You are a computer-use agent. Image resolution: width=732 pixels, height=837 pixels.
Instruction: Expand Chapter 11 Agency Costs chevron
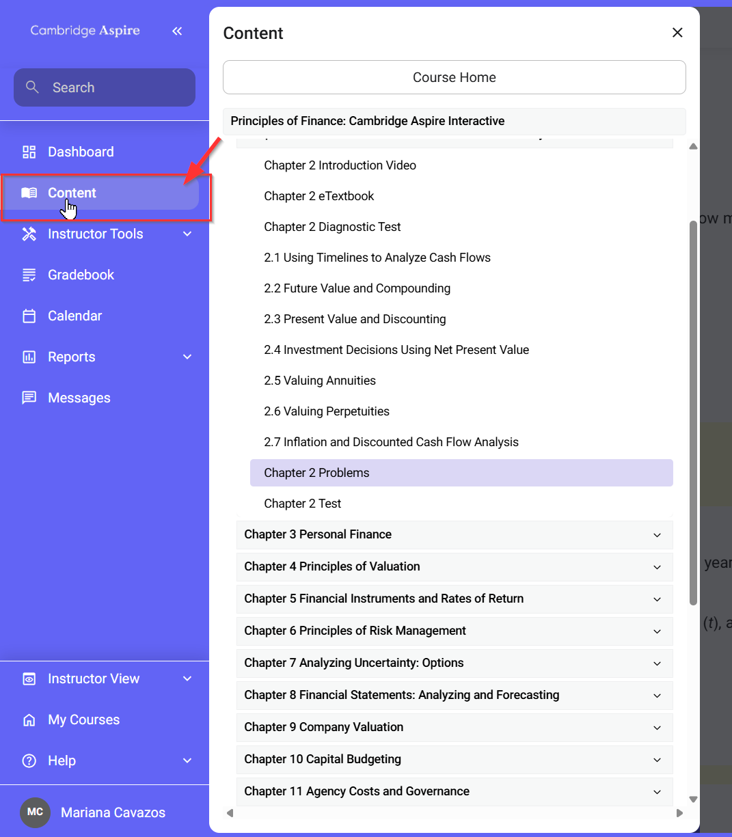pos(657,792)
